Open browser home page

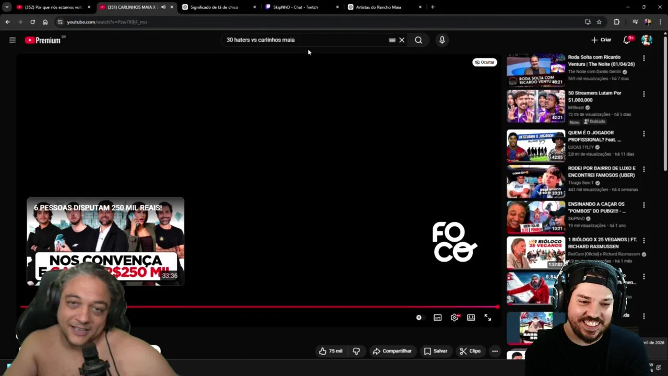coord(45,22)
